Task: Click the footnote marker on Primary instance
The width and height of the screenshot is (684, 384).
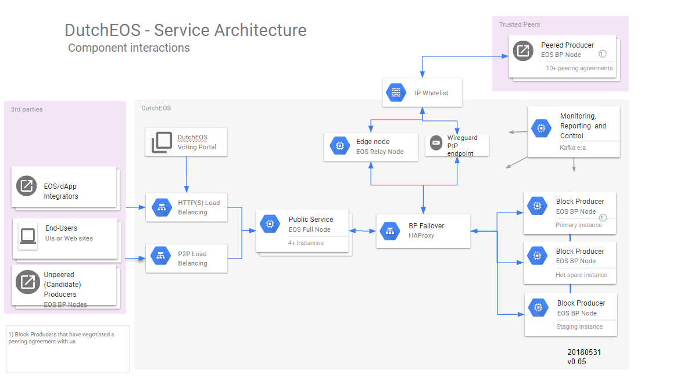Action: (x=603, y=217)
